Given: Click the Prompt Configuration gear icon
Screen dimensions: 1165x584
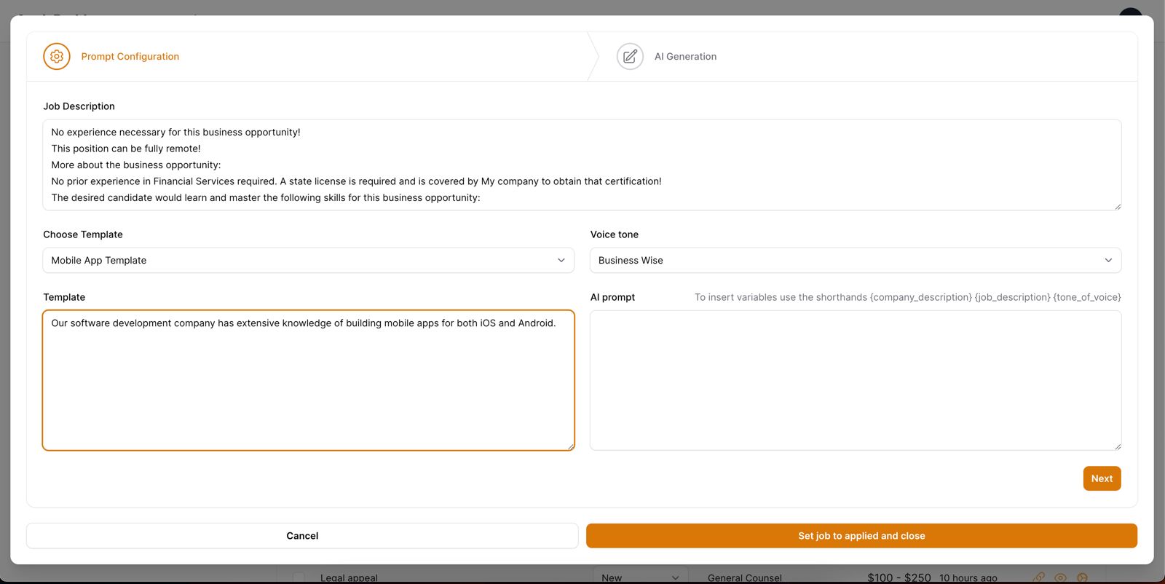Looking at the screenshot, I should coord(57,56).
